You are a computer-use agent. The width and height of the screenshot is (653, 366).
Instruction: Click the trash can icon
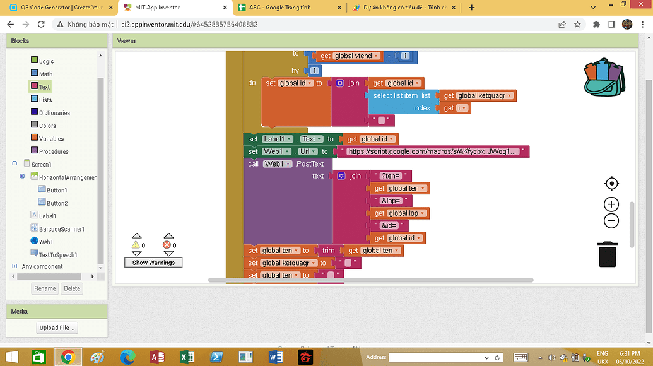tap(607, 254)
